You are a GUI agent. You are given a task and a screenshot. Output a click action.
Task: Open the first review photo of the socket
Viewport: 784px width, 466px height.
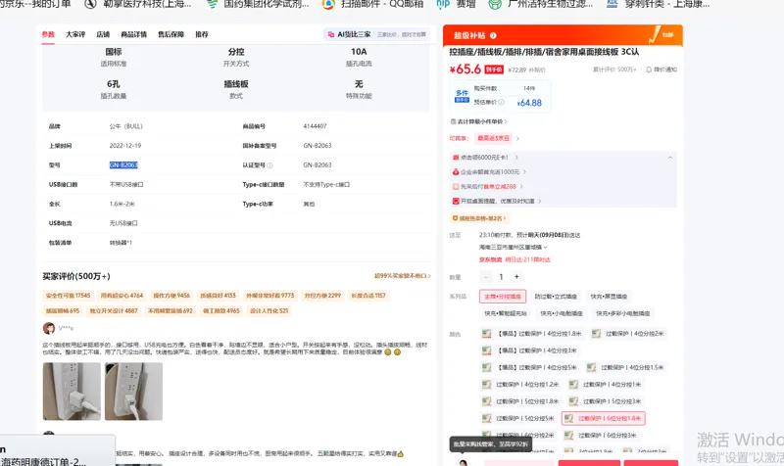point(72,392)
